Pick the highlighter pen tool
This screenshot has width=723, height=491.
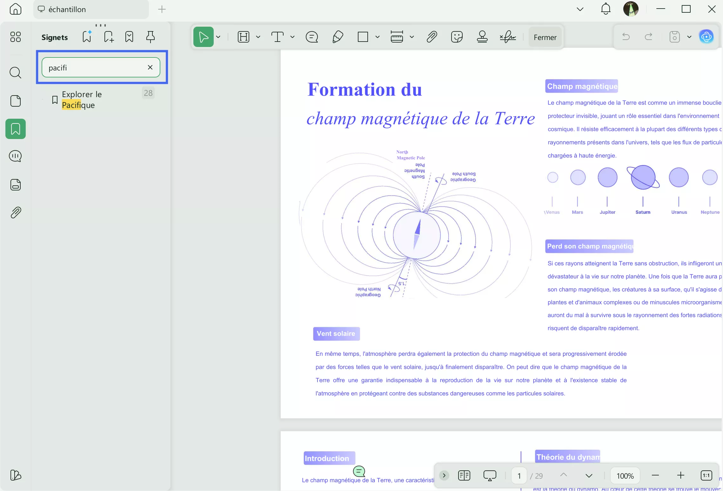click(337, 37)
